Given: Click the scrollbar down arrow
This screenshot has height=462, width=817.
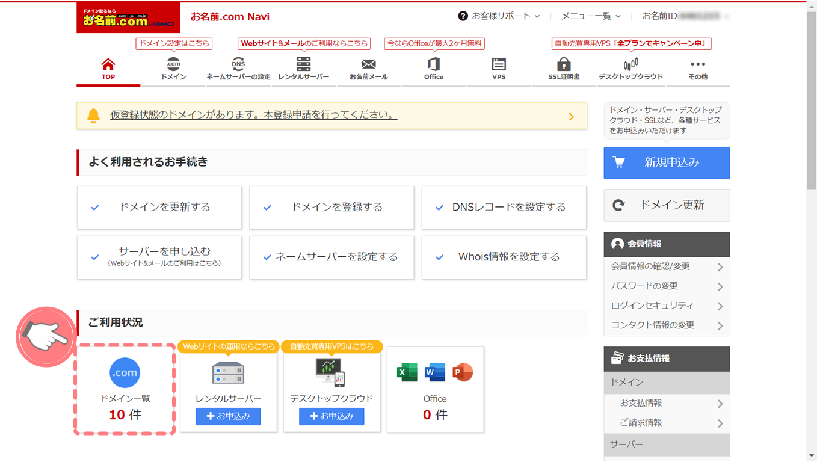Looking at the screenshot, I should pos(812,456).
